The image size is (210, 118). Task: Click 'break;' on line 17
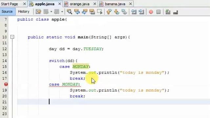77,78
